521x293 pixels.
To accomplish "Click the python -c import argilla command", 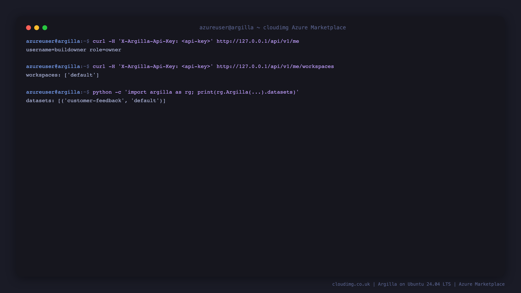I will click(196, 92).
